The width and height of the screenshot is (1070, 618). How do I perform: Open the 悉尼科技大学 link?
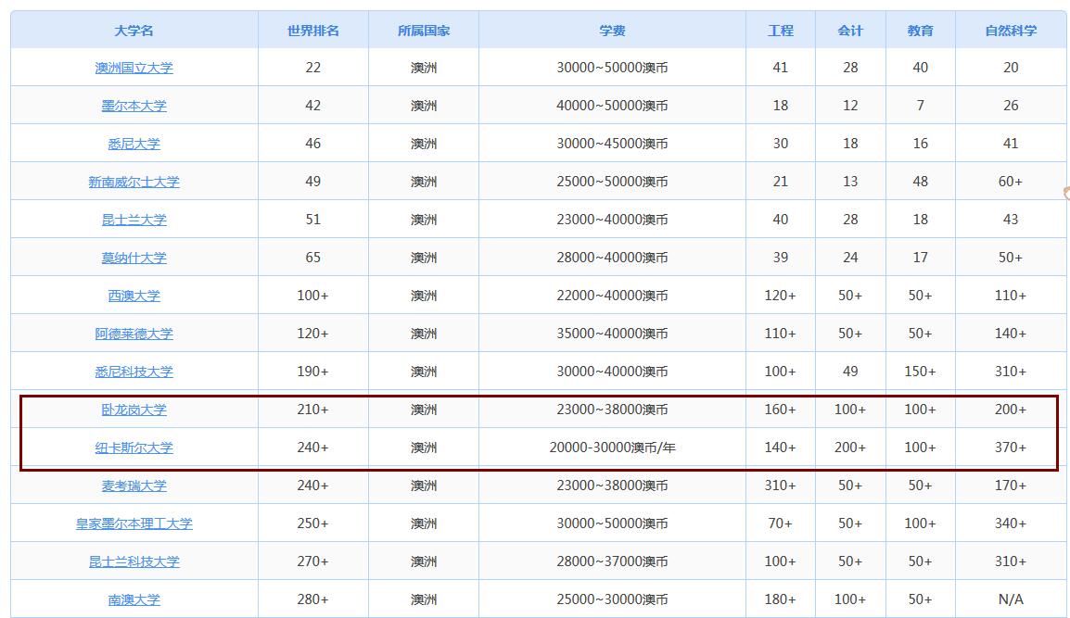(134, 372)
